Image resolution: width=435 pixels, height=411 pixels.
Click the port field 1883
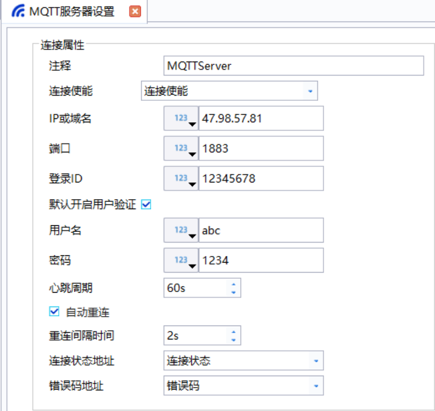(261, 148)
